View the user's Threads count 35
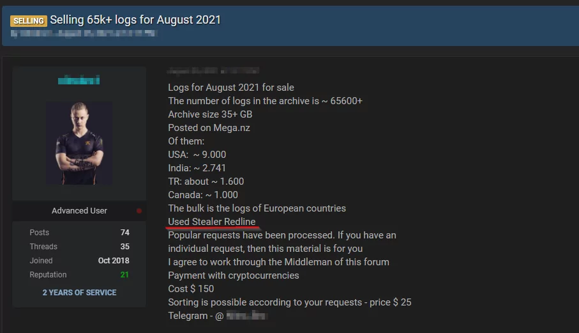Image resolution: width=579 pixels, height=333 pixels. point(125,247)
